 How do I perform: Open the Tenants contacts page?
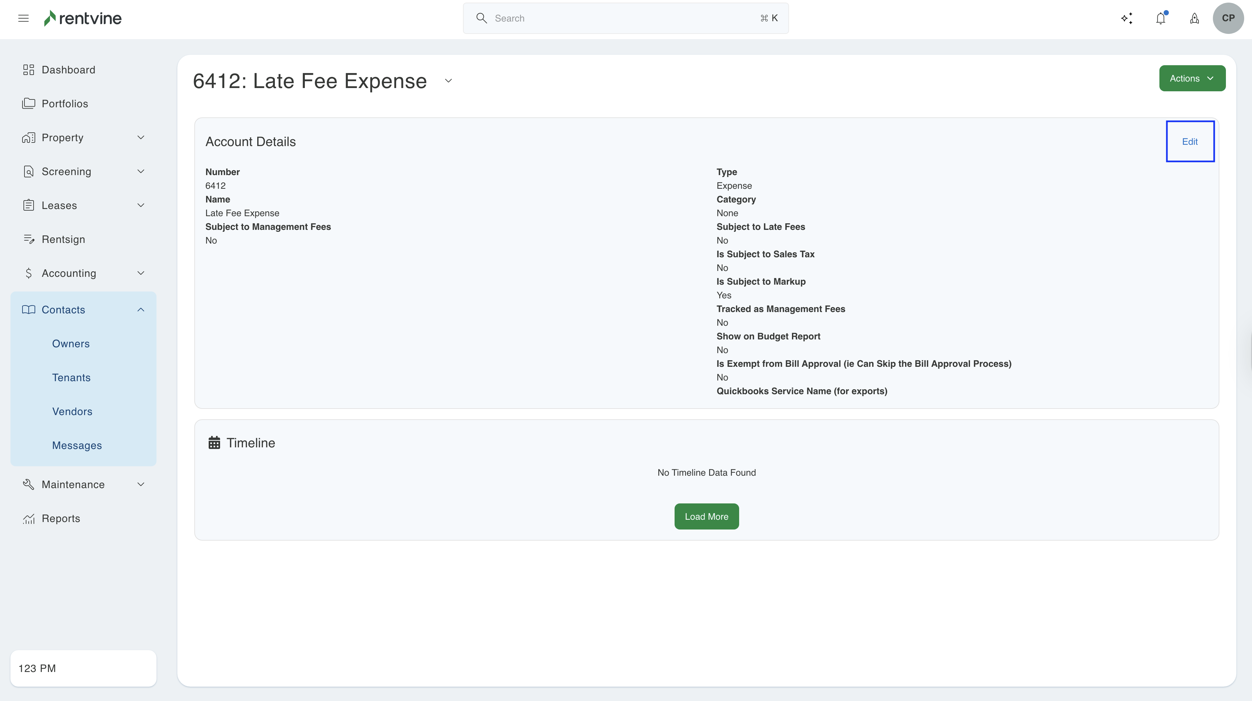click(x=71, y=378)
